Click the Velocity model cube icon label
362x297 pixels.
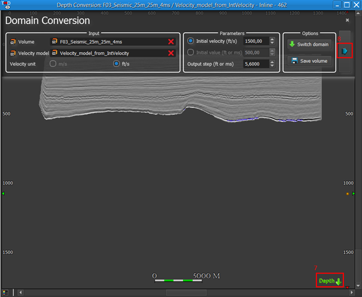coord(13,53)
